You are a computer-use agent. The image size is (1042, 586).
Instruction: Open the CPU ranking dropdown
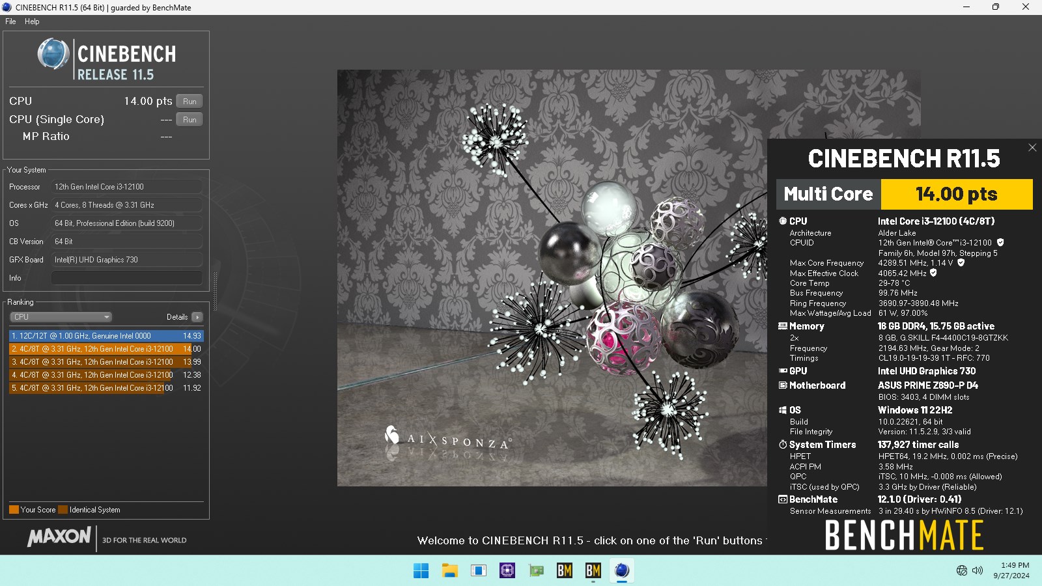(61, 317)
